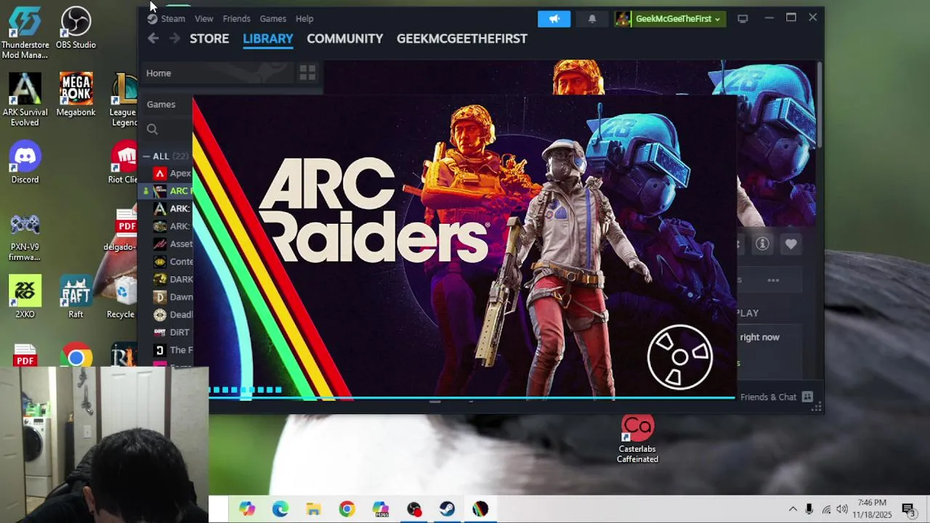Open Steam from the taskbar
The width and height of the screenshot is (930, 523).
[x=447, y=509]
